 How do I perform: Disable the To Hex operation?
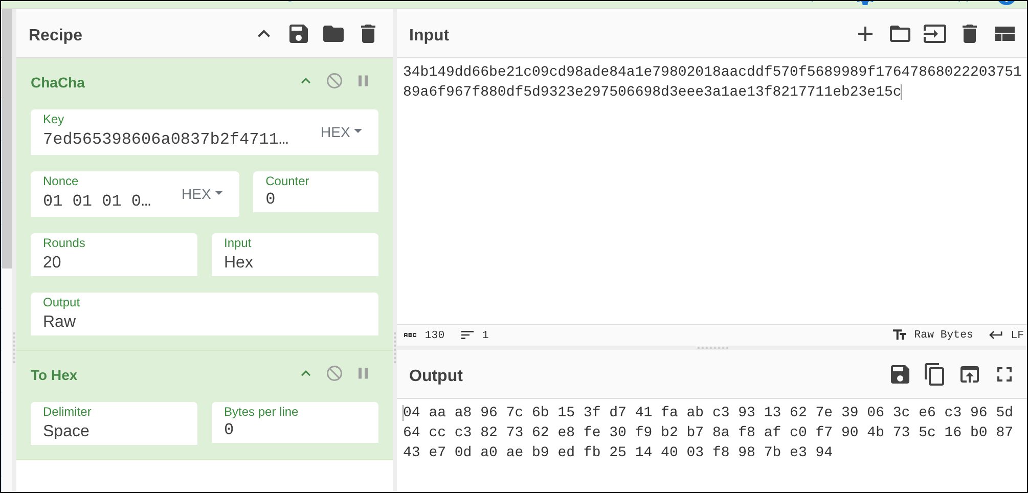pos(334,373)
